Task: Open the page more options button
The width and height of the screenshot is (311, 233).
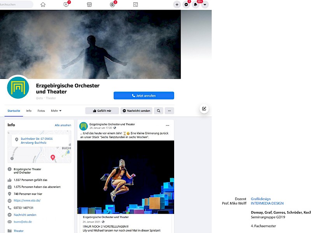Action: [x=169, y=111]
